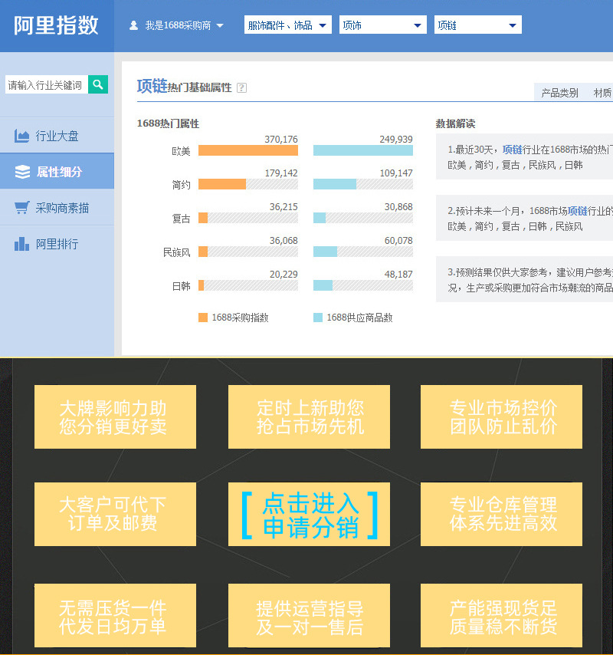Image resolution: width=613 pixels, height=655 pixels.
Task: Click the 179,142 value
Action: point(281,173)
